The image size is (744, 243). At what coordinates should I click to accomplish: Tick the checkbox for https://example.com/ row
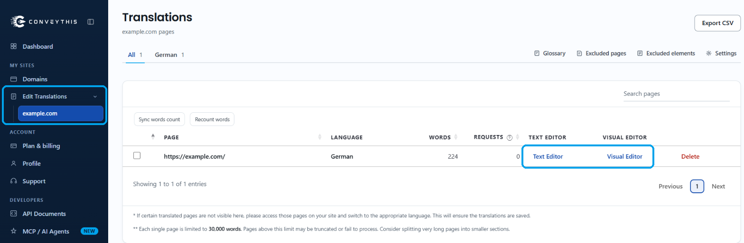(137, 155)
